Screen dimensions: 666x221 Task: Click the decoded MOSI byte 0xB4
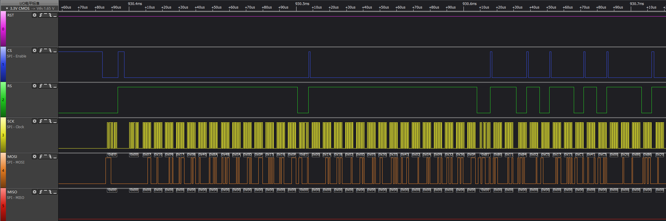point(522,155)
